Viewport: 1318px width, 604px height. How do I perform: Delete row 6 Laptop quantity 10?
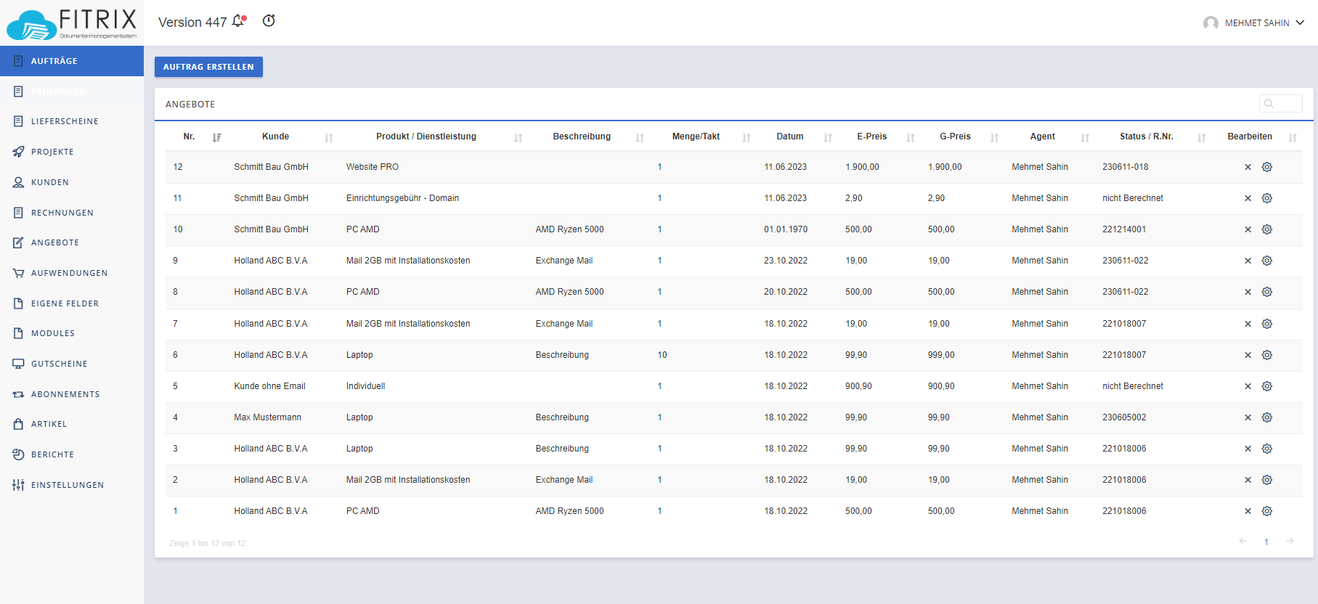[1248, 355]
